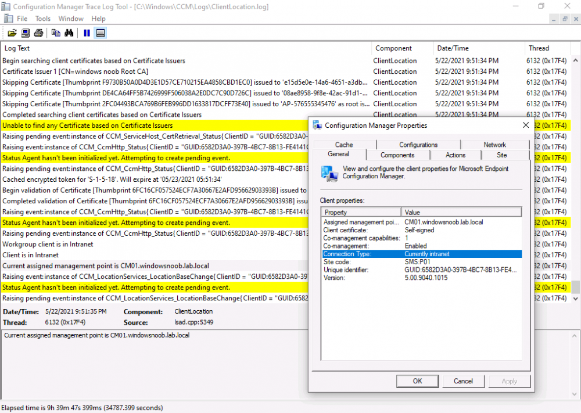
Task: Select the Co-management capabilities row
Action: (x=422, y=238)
